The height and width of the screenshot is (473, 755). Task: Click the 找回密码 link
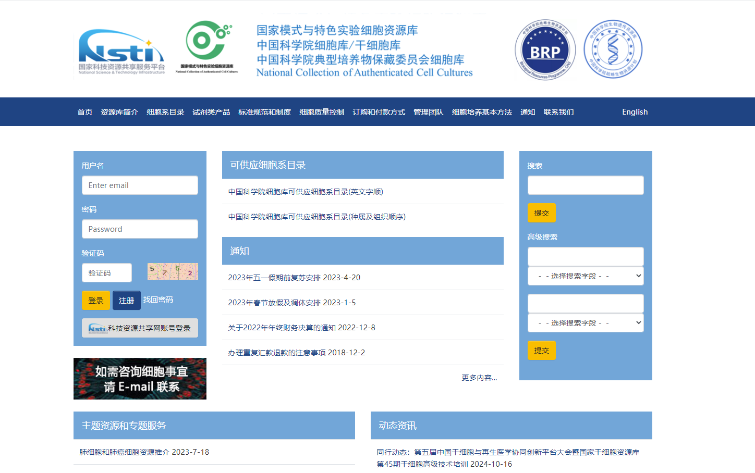point(159,300)
